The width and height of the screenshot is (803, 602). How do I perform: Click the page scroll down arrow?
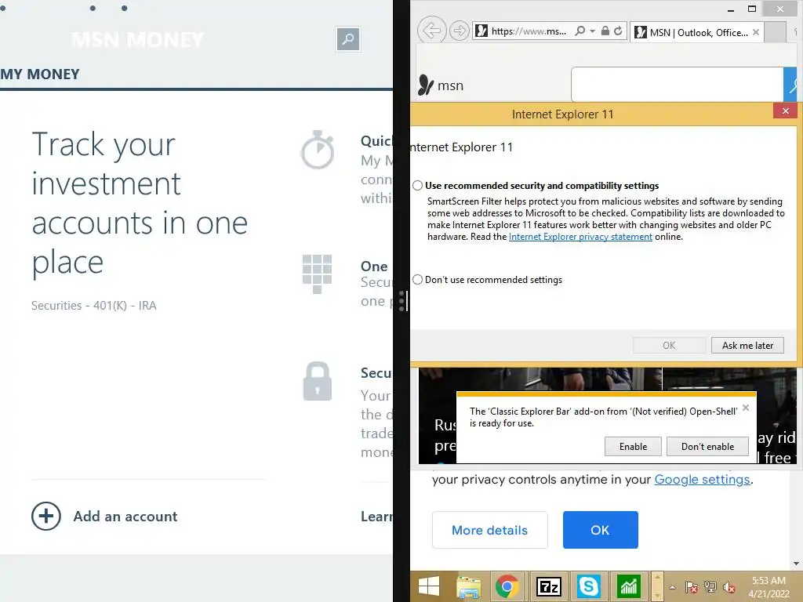(797, 564)
